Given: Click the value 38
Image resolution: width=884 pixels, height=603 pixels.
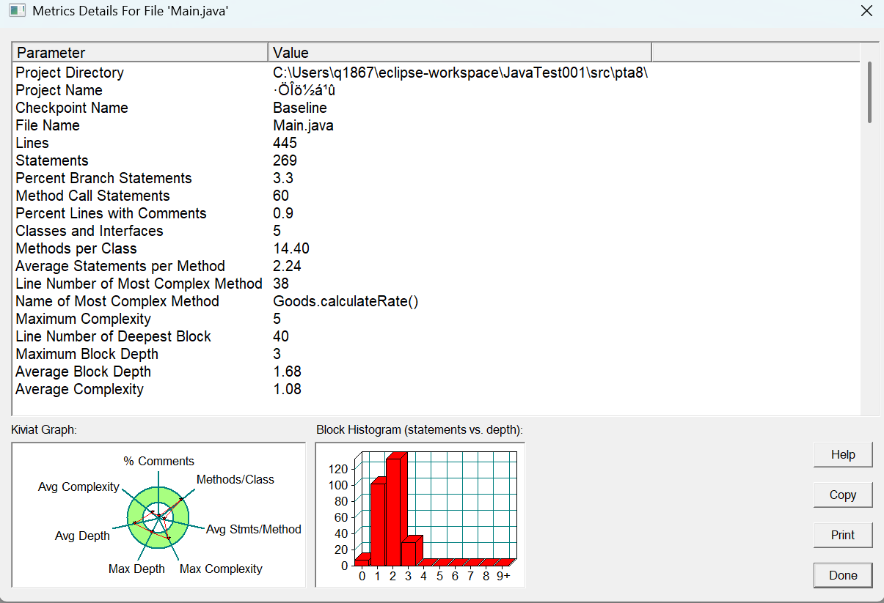Looking at the screenshot, I should (x=281, y=284).
